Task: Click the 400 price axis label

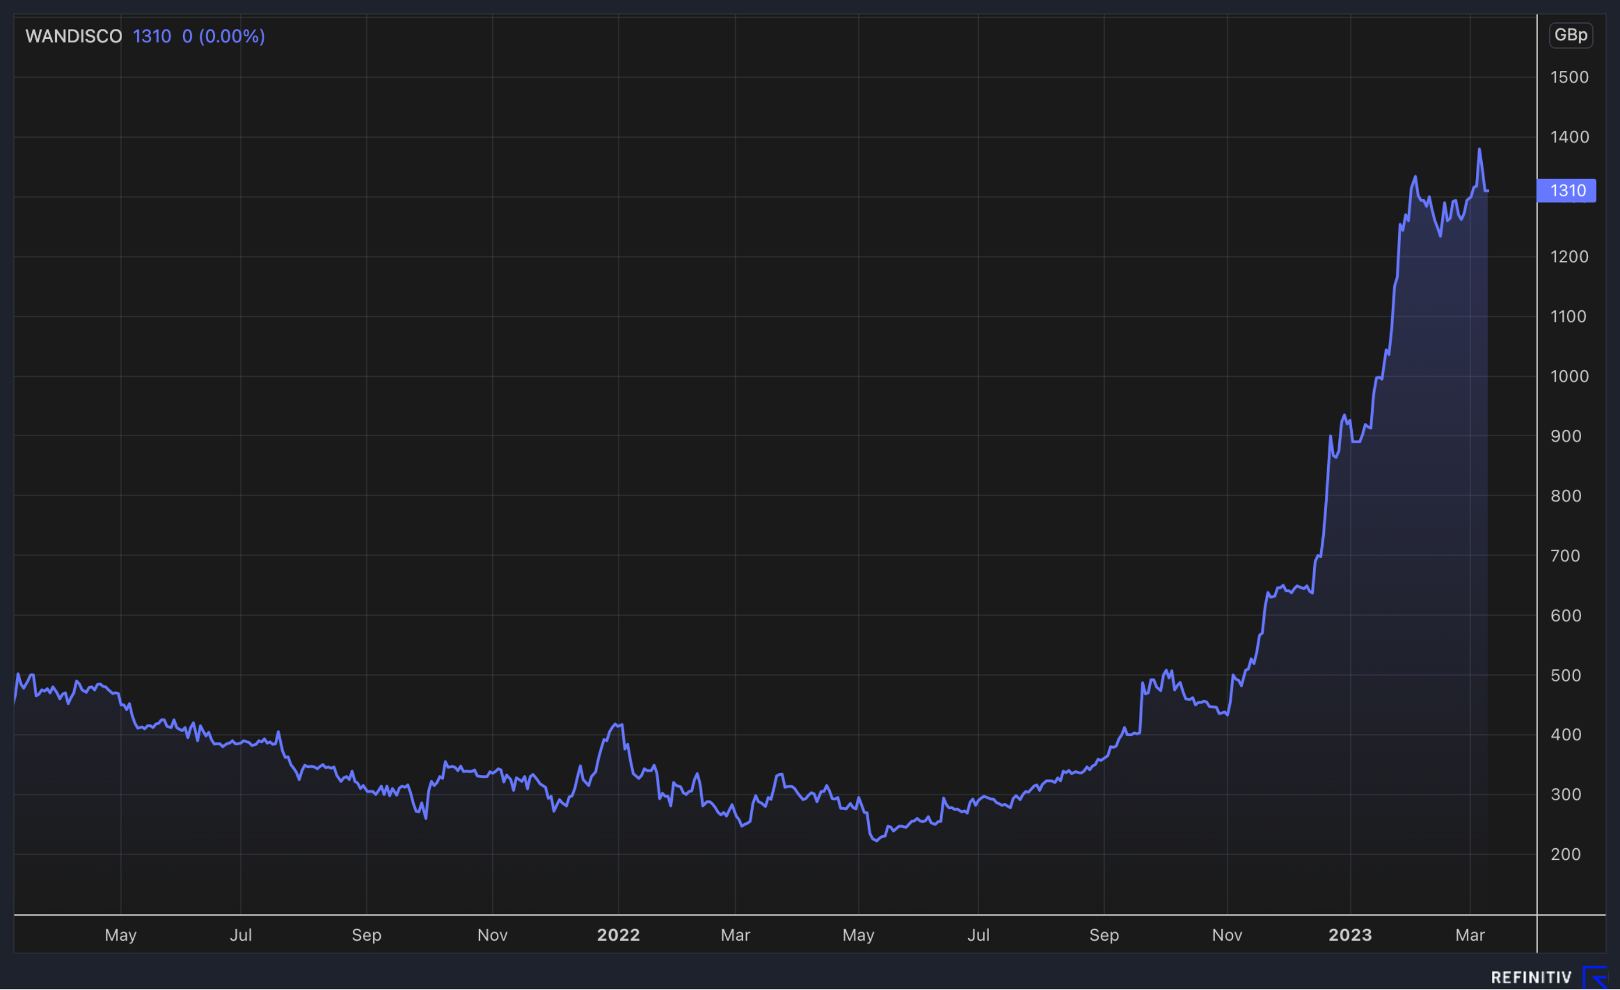Action: [x=1566, y=735]
